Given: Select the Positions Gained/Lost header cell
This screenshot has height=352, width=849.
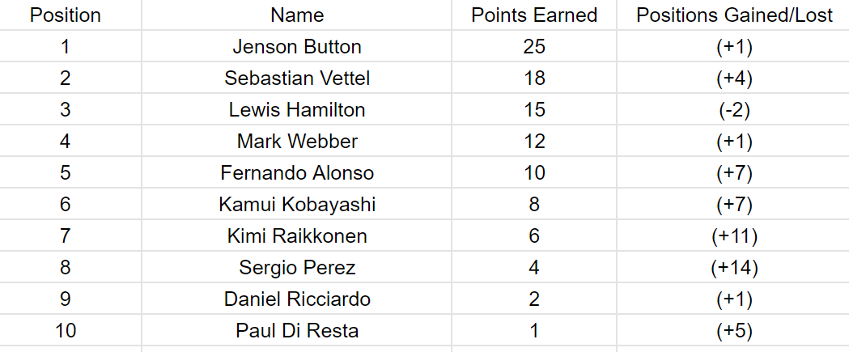Looking at the screenshot, I should coord(733,15).
